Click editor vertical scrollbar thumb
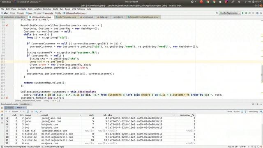Viewport: 263px width, 148px height. pos(262,74)
